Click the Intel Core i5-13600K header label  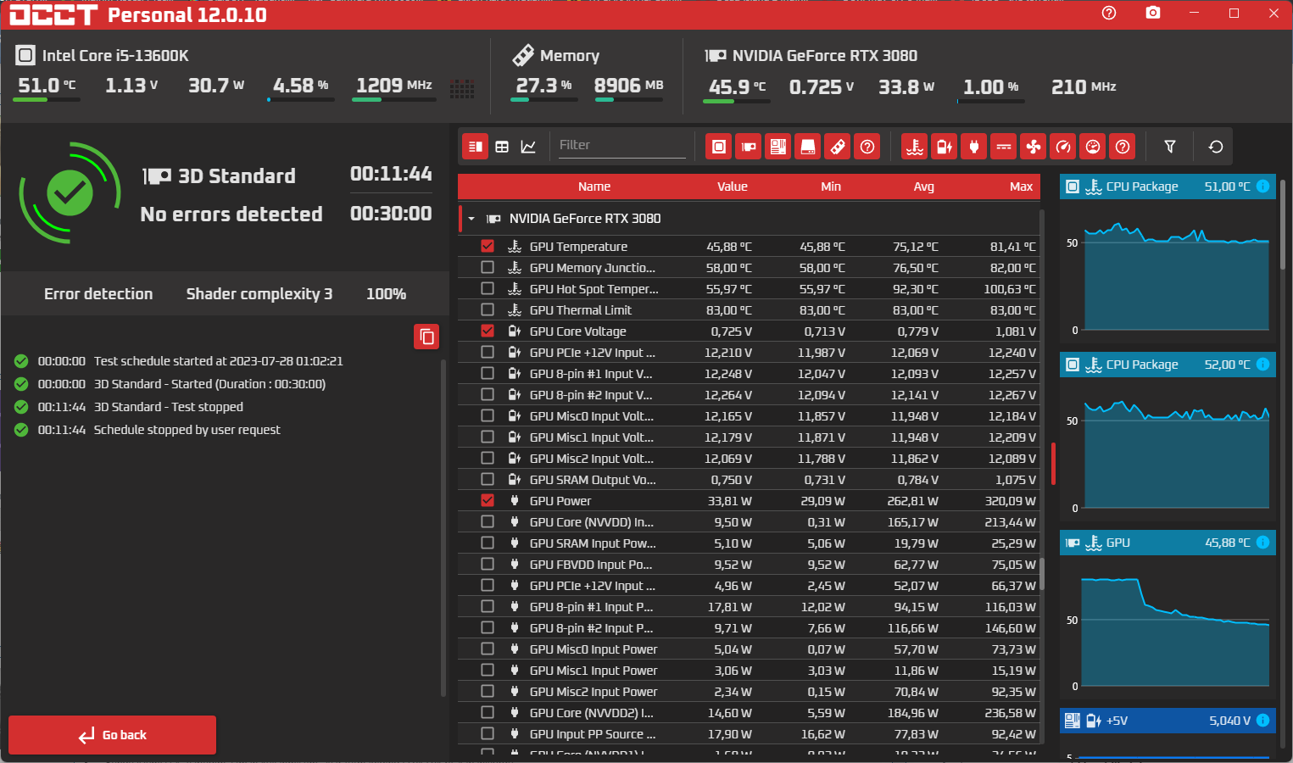[x=115, y=56]
